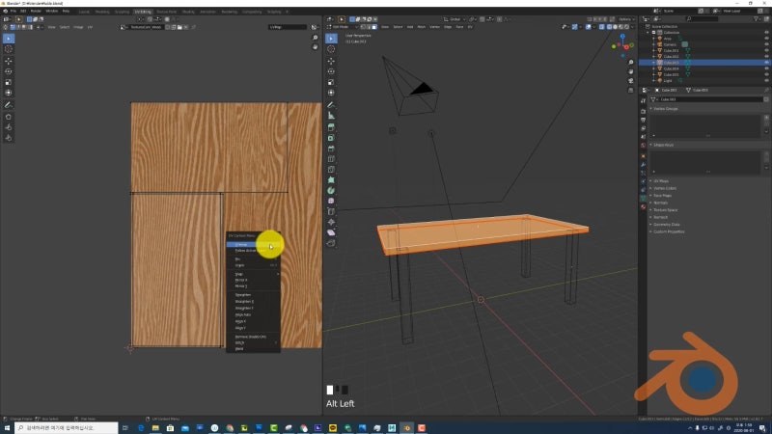The image size is (772, 434).
Task: Hide selected Cube.003 via its eye icon
Action: [766, 63]
